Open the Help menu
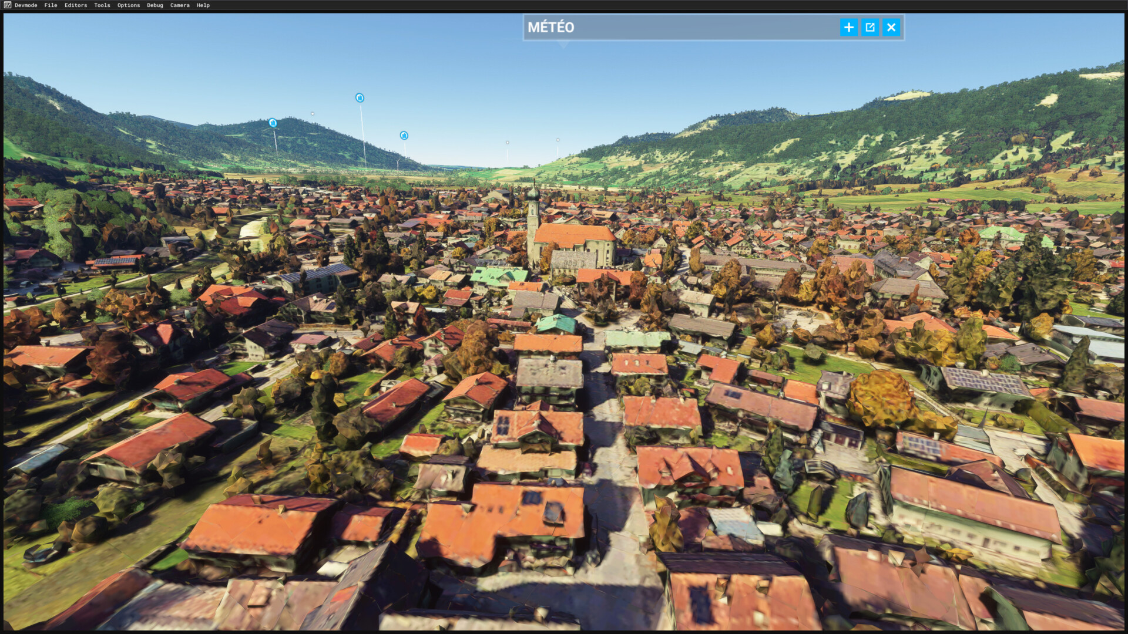This screenshot has height=634, width=1128. pos(203,5)
